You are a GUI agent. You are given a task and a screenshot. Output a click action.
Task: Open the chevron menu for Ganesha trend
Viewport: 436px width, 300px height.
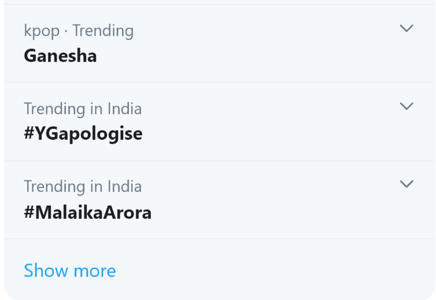click(406, 28)
